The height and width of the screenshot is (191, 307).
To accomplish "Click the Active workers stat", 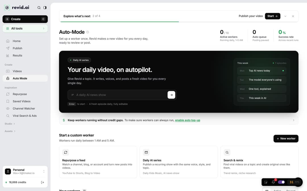I will coord(231,35).
